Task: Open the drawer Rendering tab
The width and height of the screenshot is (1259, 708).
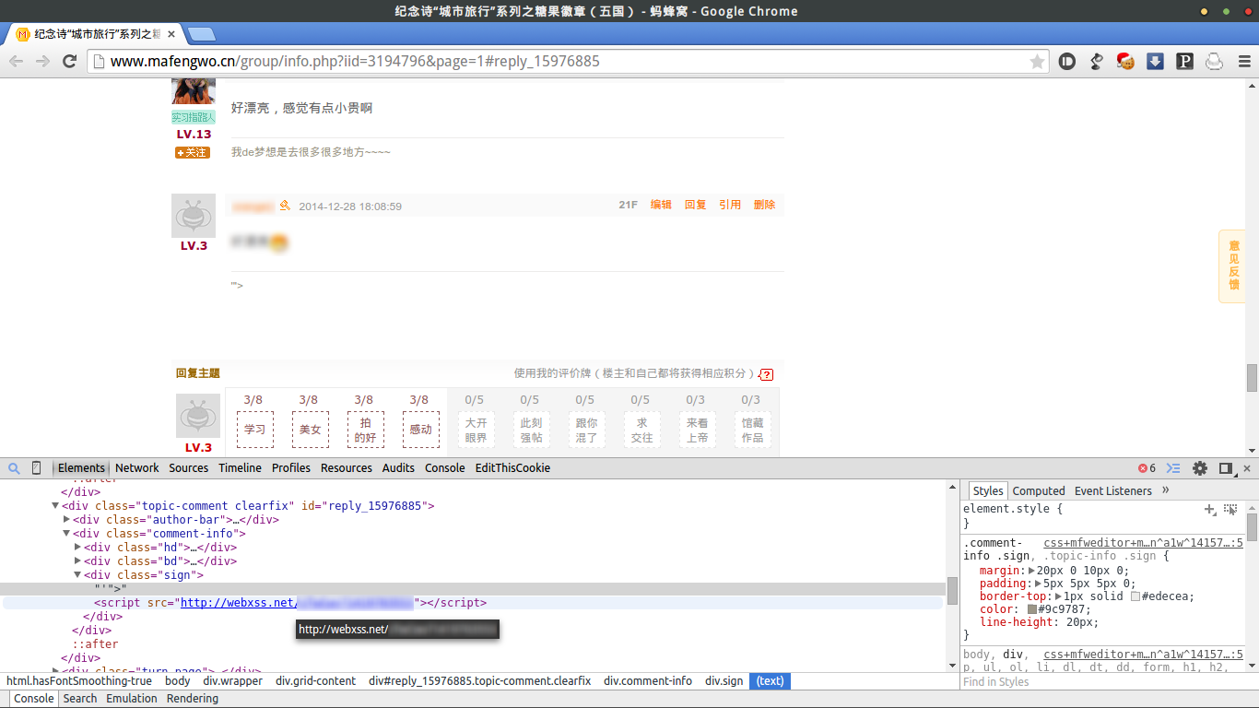Action: pyautogui.click(x=193, y=699)
